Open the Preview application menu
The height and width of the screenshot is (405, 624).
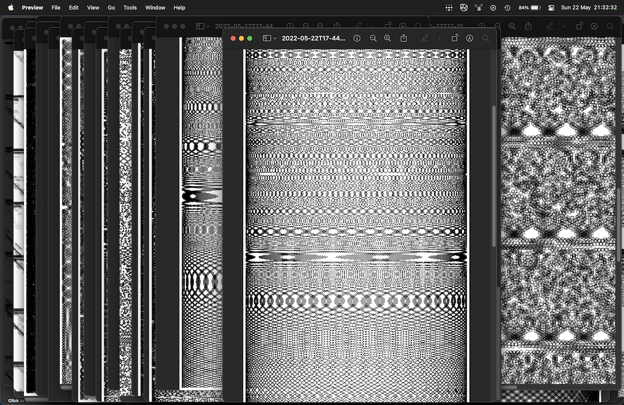(32, 8)
